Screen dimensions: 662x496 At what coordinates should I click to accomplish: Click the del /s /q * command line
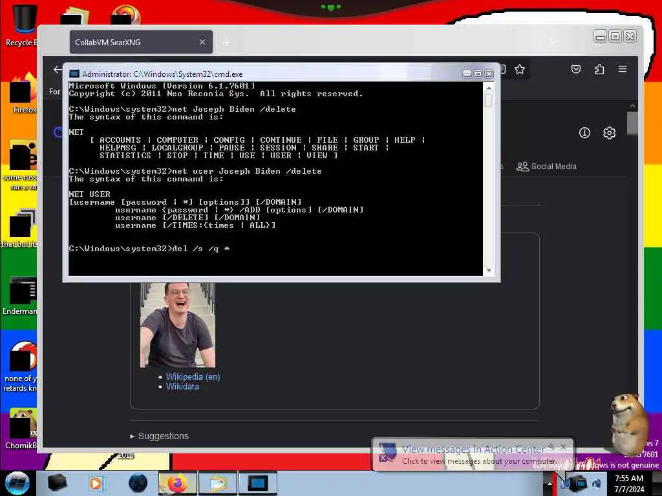point(149,249)
